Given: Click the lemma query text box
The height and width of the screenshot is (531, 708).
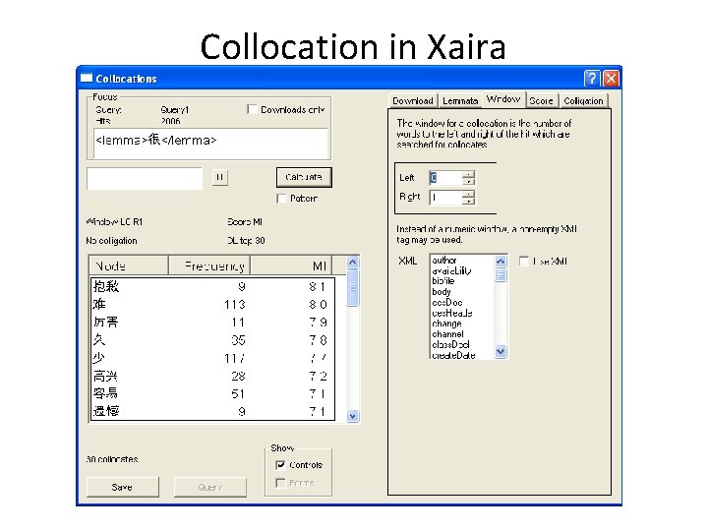Looking at the screenshot, I should 210,144.
